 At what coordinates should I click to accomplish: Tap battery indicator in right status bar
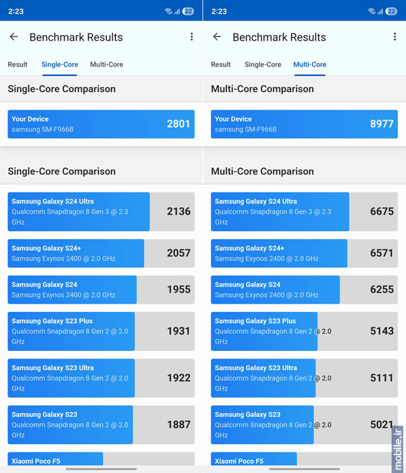point(391,12)
